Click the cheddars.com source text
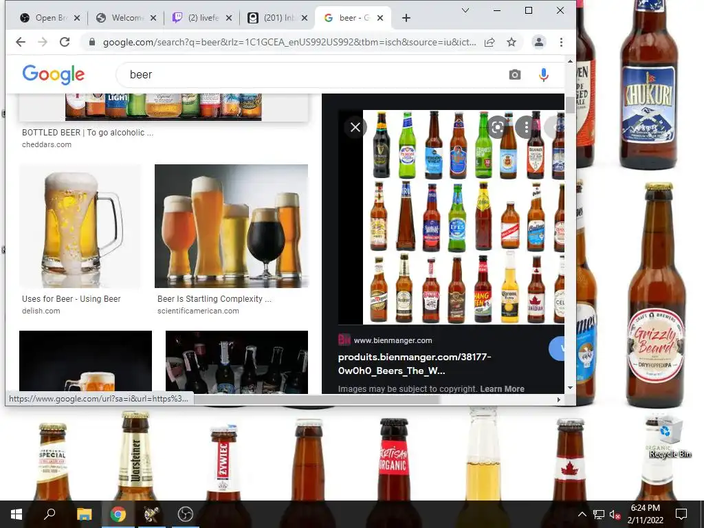 [47, 144]
